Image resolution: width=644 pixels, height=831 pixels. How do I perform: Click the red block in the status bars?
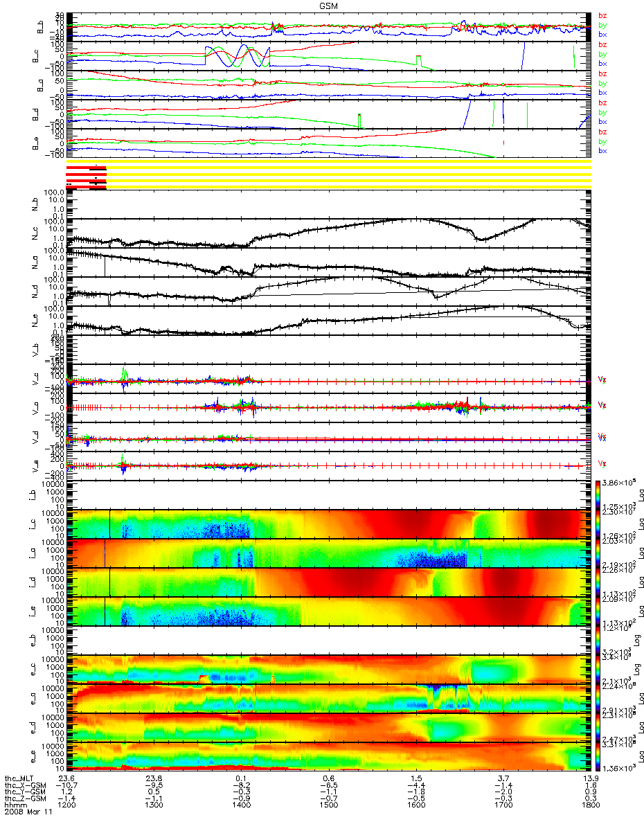87,176
